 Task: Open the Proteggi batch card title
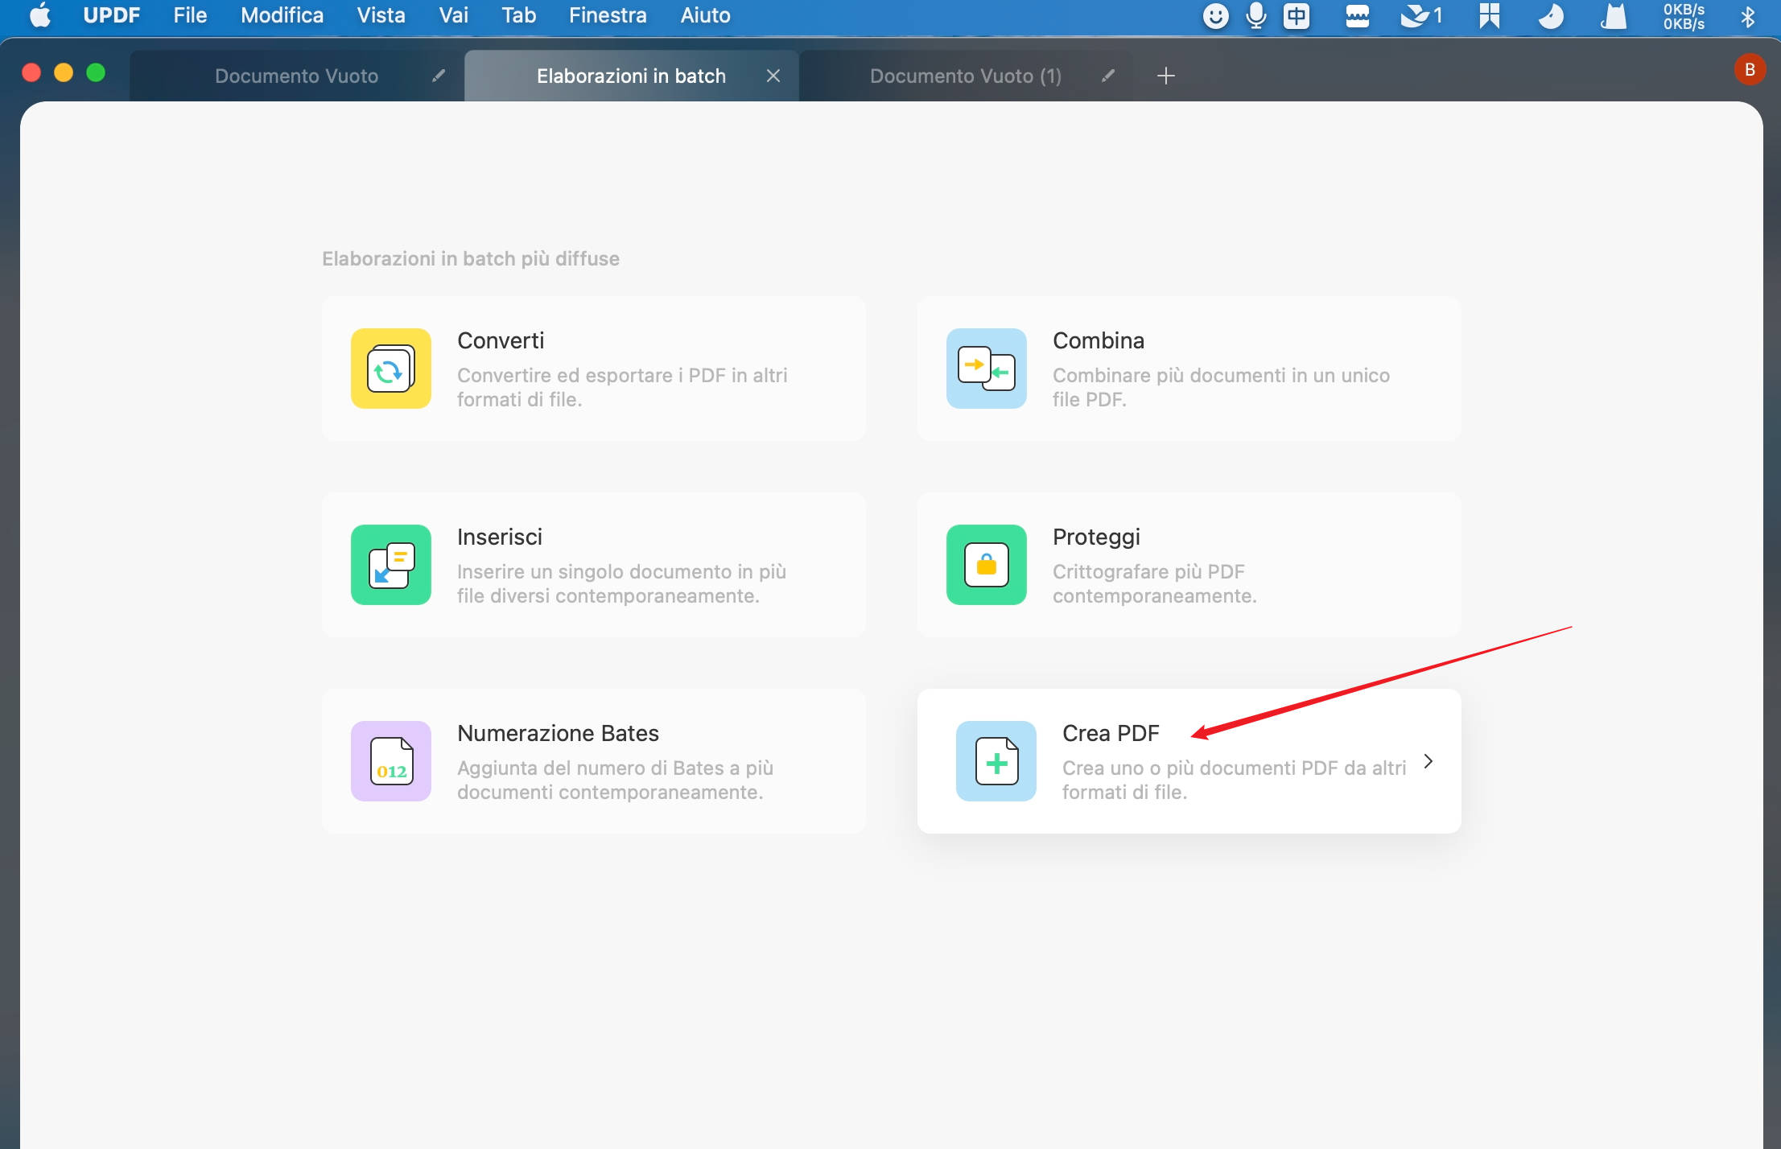coord(1096,537)
